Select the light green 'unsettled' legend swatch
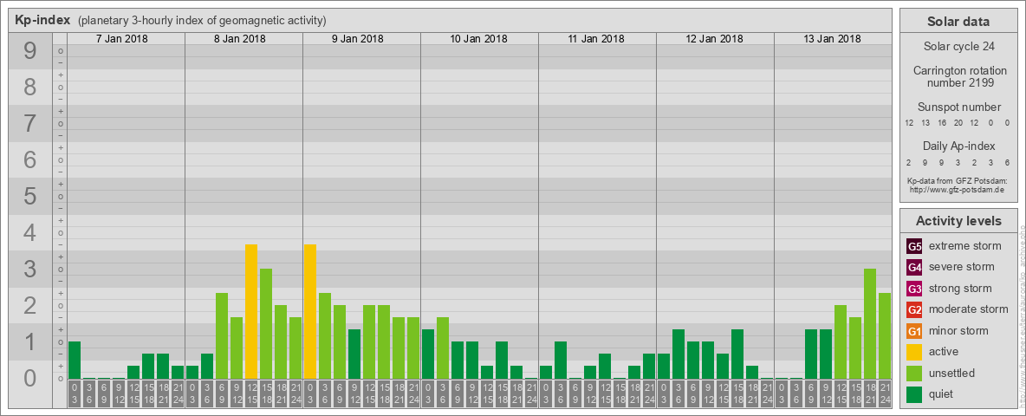The width and height of the screenshot is (1026, 416). click(914, 373)
